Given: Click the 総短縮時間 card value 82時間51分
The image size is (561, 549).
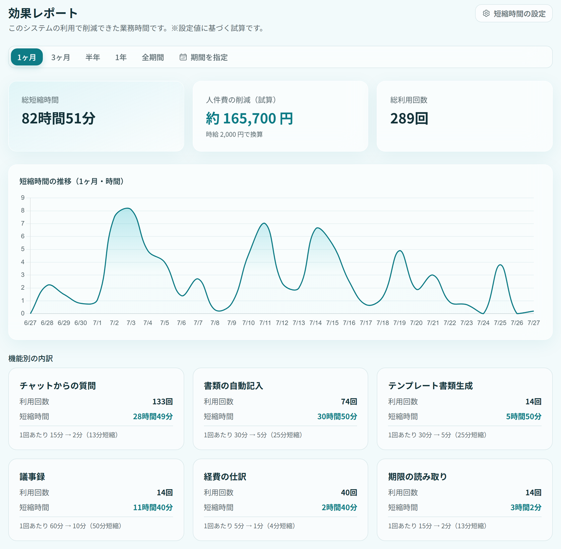Looking at the screenshot, I should tap(59, 119).
